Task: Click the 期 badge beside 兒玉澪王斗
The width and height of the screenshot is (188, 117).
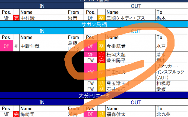Action: 101,83
